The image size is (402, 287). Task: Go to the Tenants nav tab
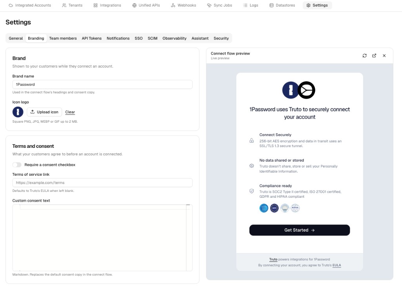pos(72,5)
